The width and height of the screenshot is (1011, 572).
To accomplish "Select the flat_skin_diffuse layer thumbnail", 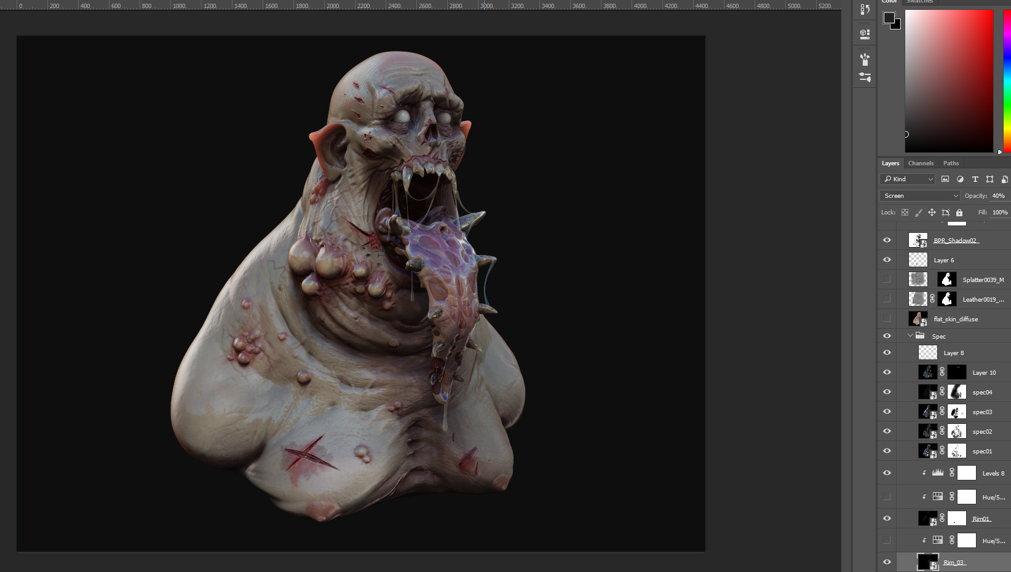I will tap(918, 319).
